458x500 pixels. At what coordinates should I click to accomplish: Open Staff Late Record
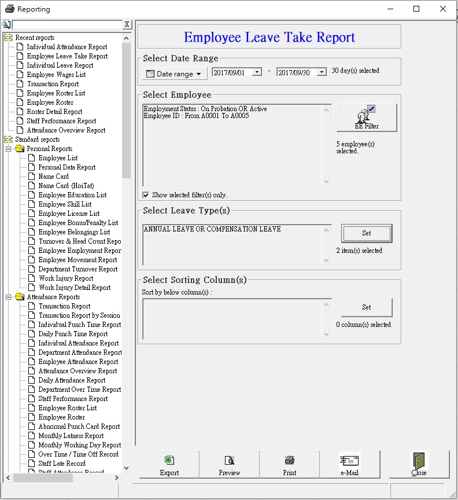[x=62, y=464]
